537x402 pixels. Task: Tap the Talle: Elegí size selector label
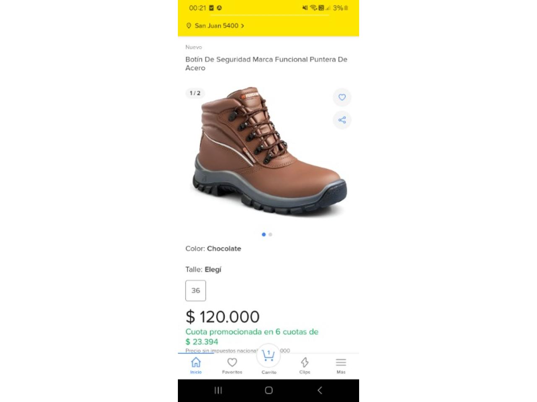click(203, 270)
